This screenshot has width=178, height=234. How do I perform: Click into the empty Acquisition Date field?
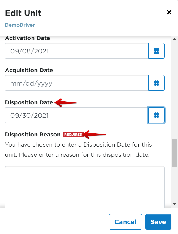[x=76, y=83]
